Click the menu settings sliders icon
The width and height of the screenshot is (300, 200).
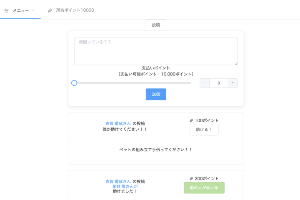pos(7,10)
